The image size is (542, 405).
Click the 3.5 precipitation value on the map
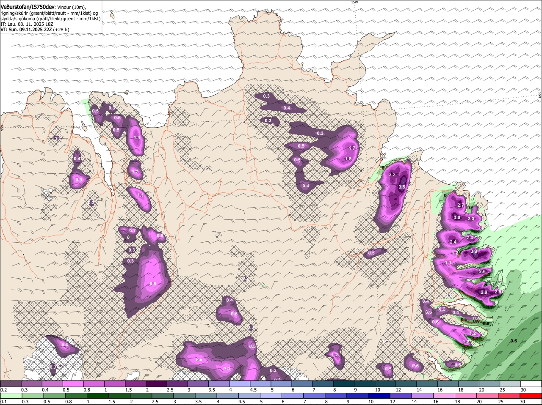click(x=402, y=187)
